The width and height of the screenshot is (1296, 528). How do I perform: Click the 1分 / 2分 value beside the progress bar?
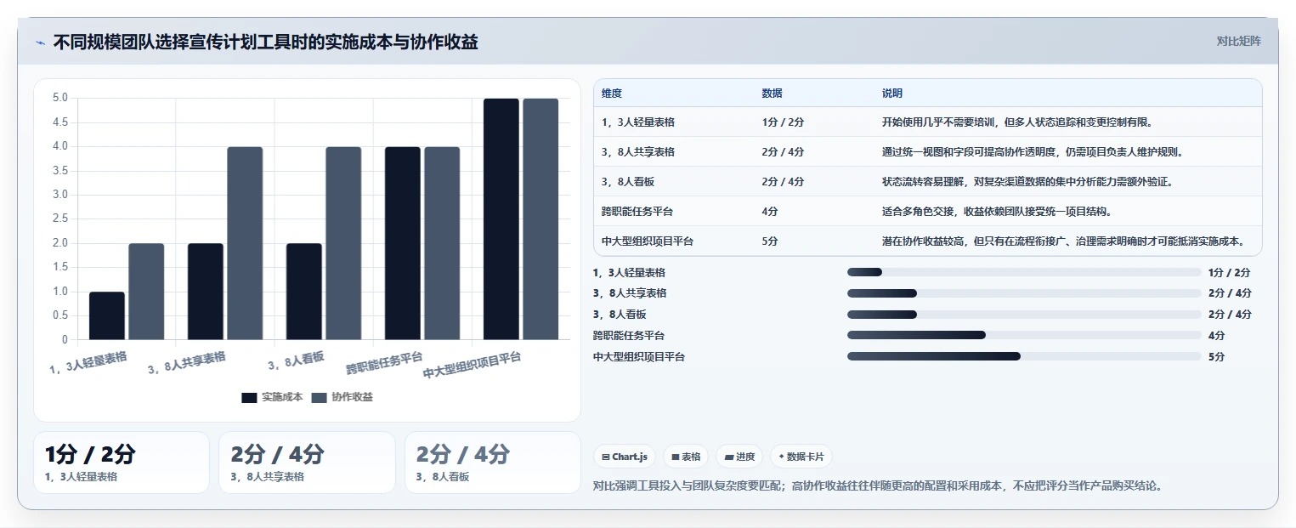tap(1229, 272)
